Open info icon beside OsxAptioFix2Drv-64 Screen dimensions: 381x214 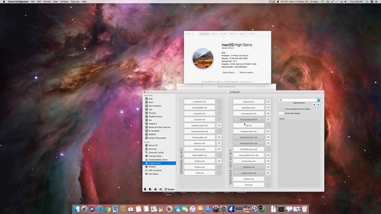[x=268, y=137]
